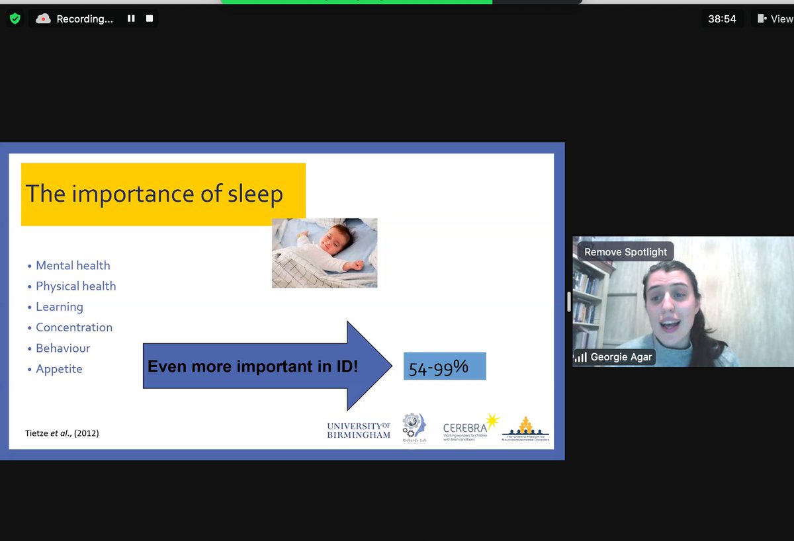Click the red cloud recording indicator icon

pos(43,19)
